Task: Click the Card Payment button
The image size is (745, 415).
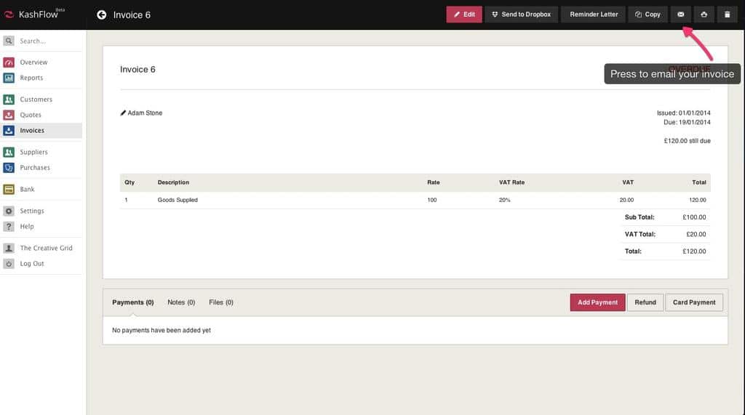Action: (x=694, y=302)
